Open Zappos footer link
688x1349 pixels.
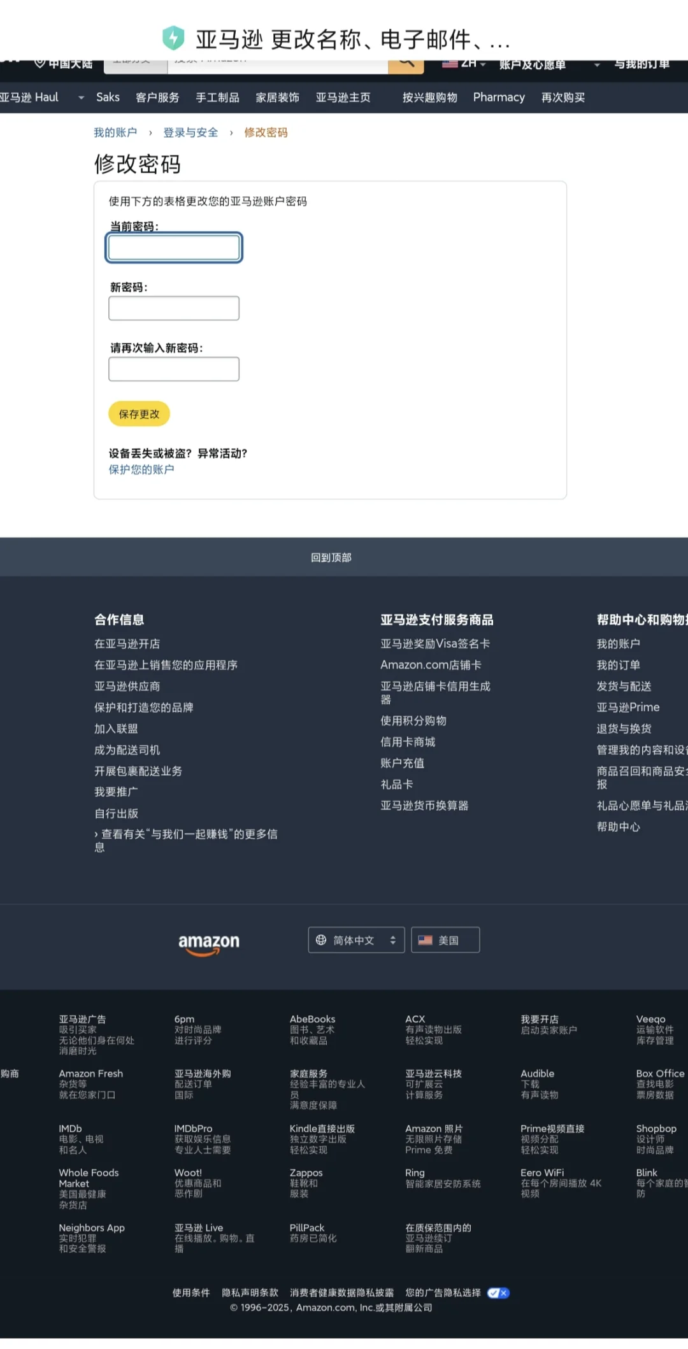click(x=306, y=1173)
